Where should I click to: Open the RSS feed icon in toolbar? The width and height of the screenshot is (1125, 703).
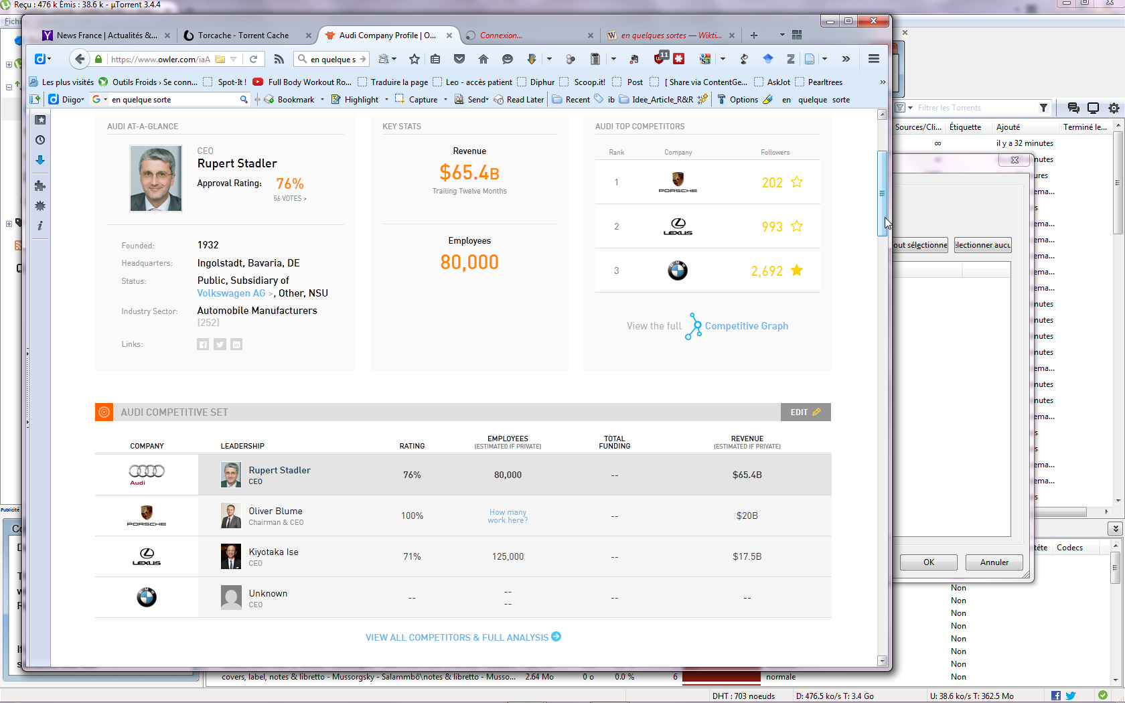[279, 59]
